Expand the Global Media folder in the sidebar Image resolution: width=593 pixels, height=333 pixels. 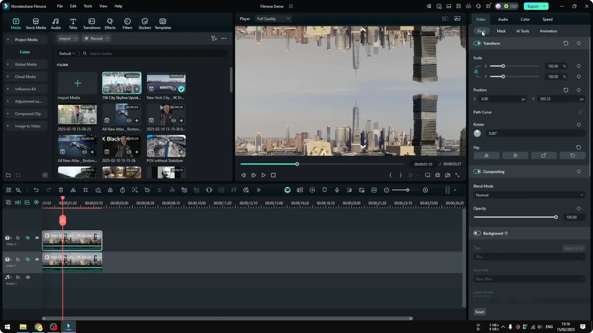[8, 64]
